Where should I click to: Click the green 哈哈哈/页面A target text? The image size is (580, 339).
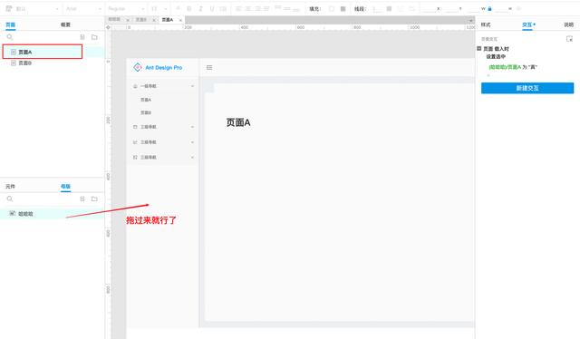coord(505,67)
